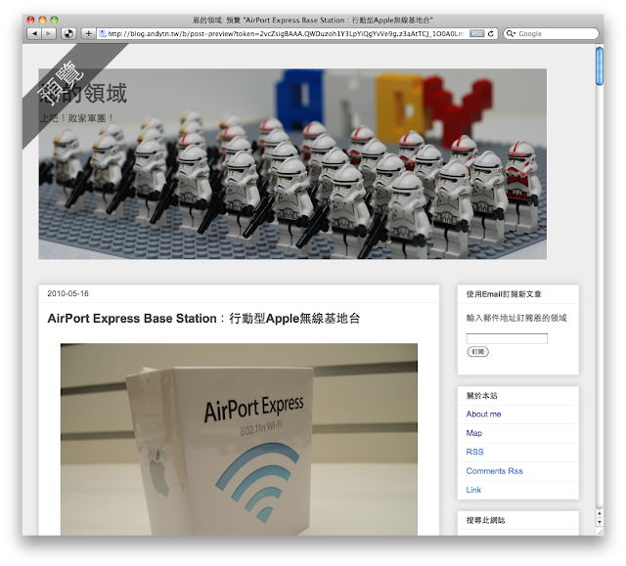Open the About me link

point(483,414)
